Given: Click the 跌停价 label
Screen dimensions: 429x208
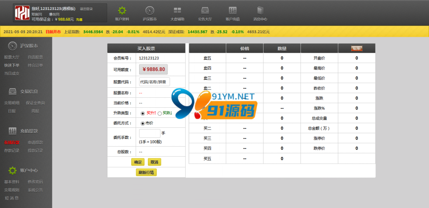Looking at the screenshot, I should tap(319, 149).
